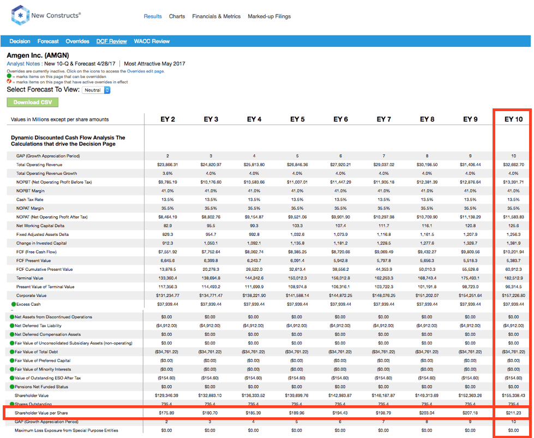The image size is (534, 438).
Task: Select DCF Review in blue bar
Action: [111, 41]
